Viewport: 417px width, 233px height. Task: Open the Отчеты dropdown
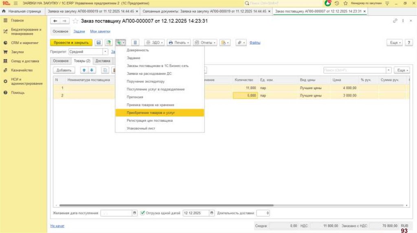205,42
